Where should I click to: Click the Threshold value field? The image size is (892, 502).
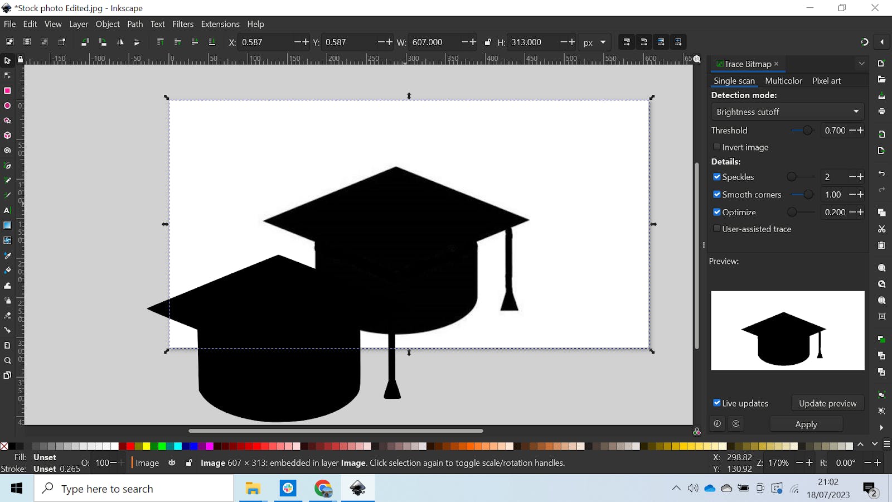(835, 131)
